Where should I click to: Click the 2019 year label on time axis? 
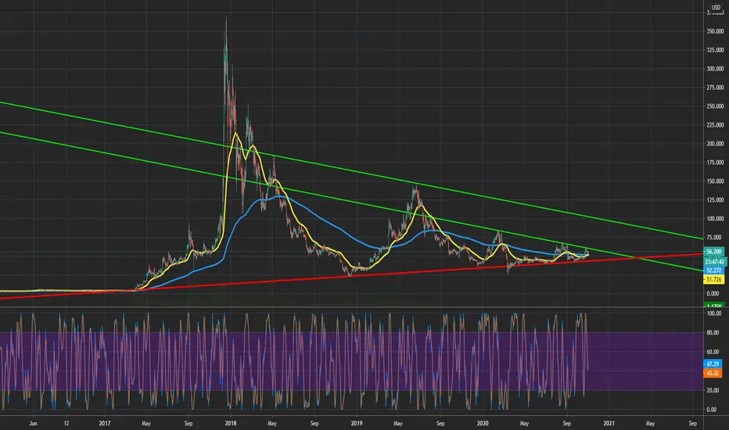357,424
